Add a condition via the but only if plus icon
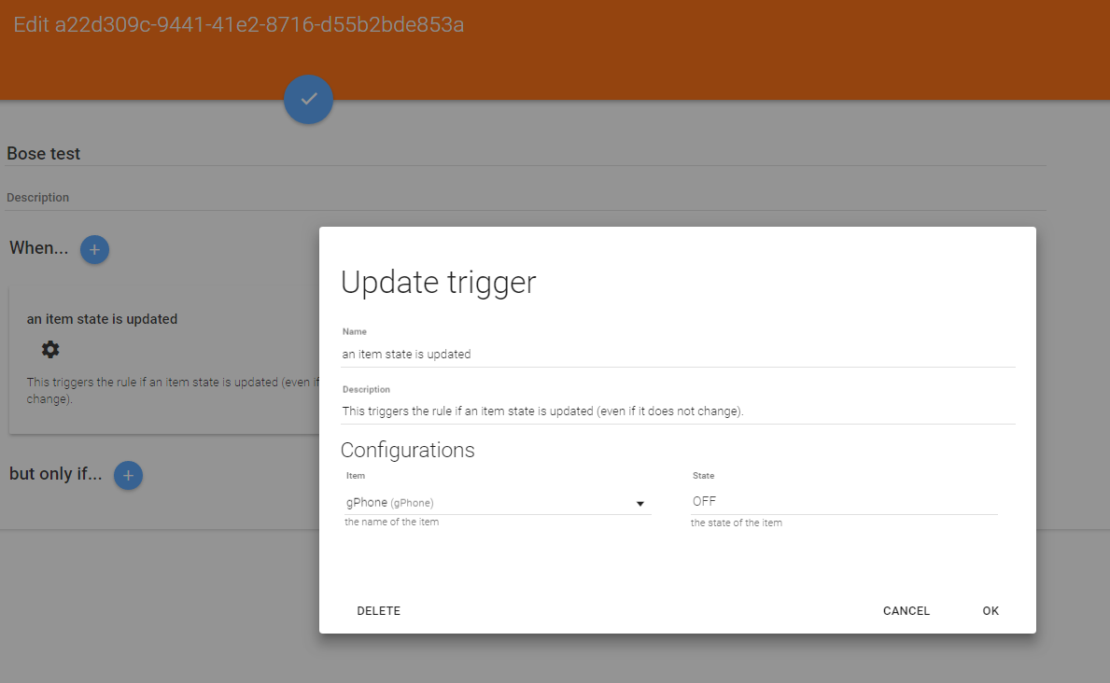Image resolution: width=1110 pixels, height=683 pixels. tap(128, 475)
